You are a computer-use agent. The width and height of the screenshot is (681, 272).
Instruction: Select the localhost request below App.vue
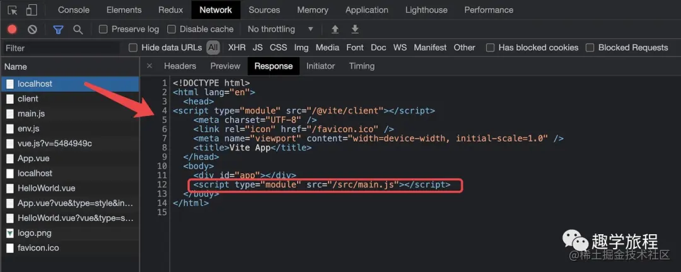click(x=69, y=174)
